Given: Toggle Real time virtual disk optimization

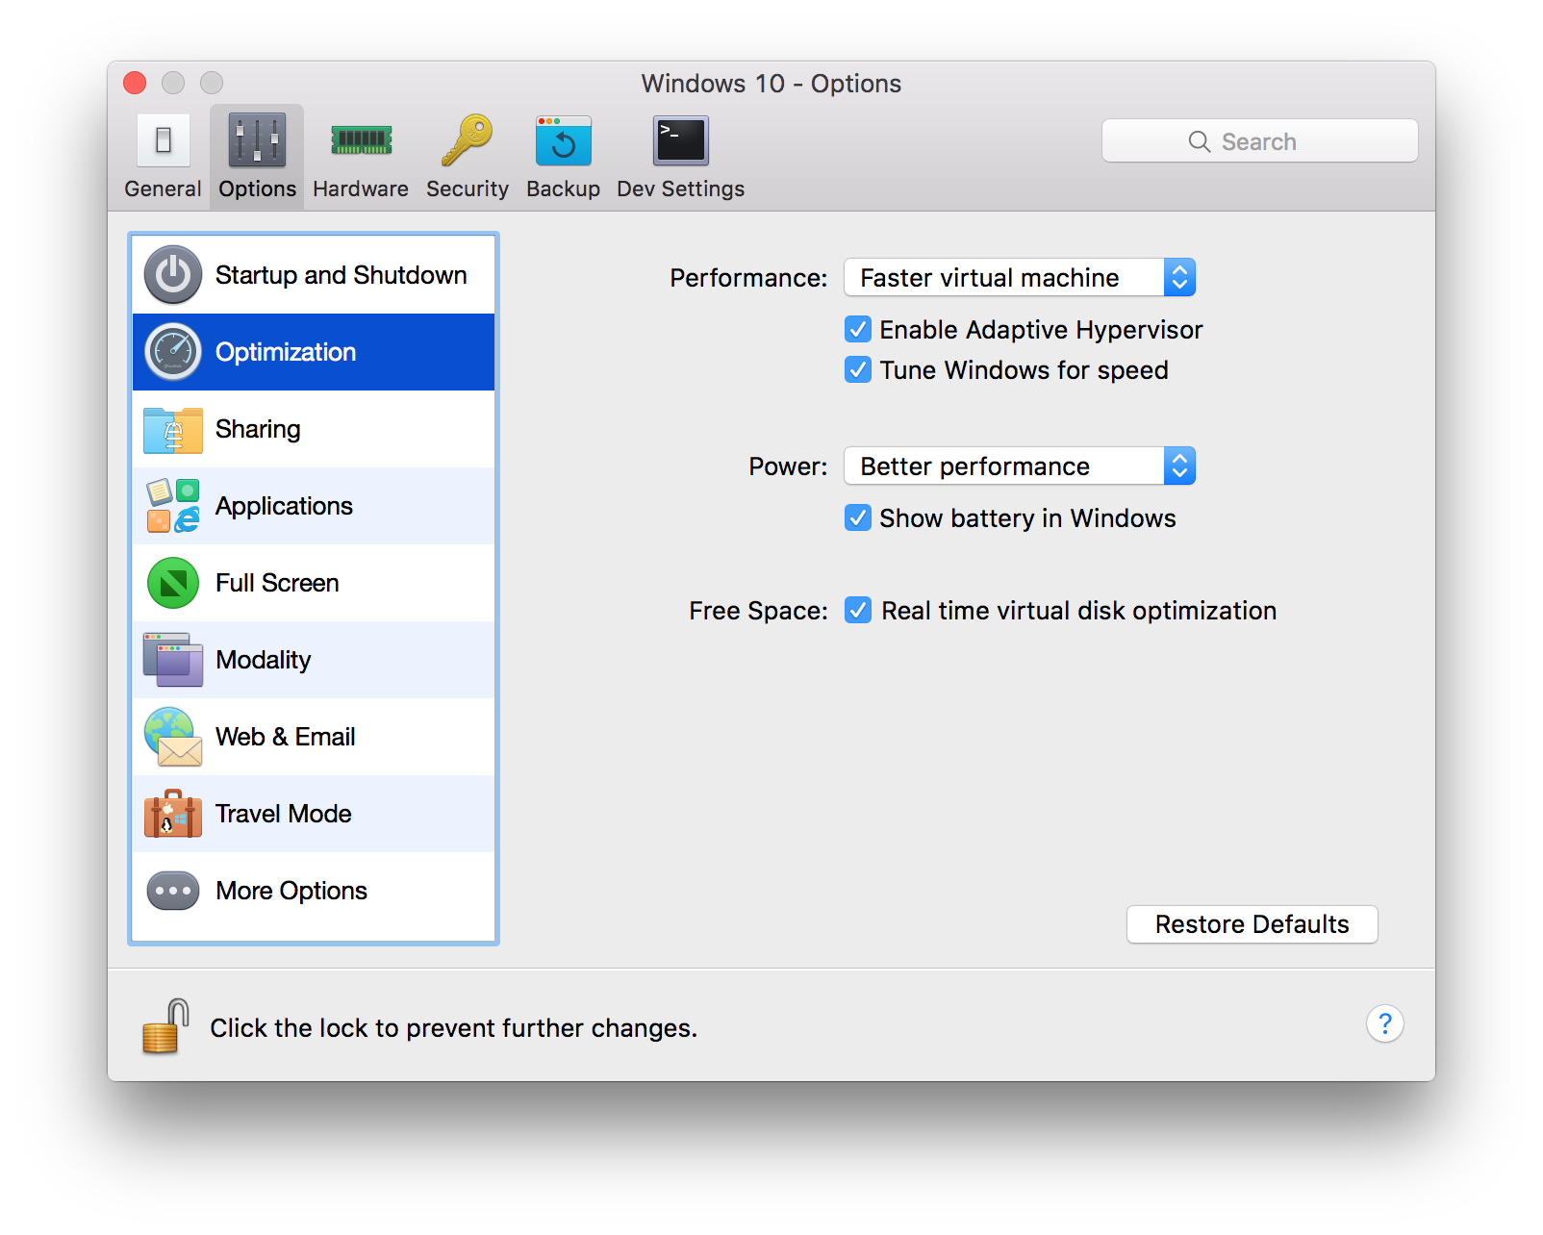Looking at the screenshot, I should 858,611.
